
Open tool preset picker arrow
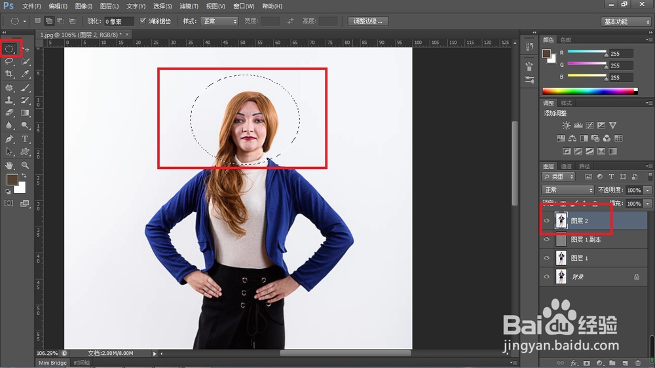point(24,22)
